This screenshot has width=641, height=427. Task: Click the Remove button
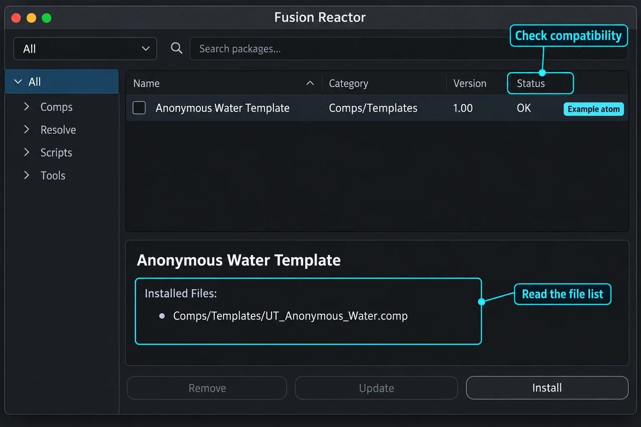[207, 388]
